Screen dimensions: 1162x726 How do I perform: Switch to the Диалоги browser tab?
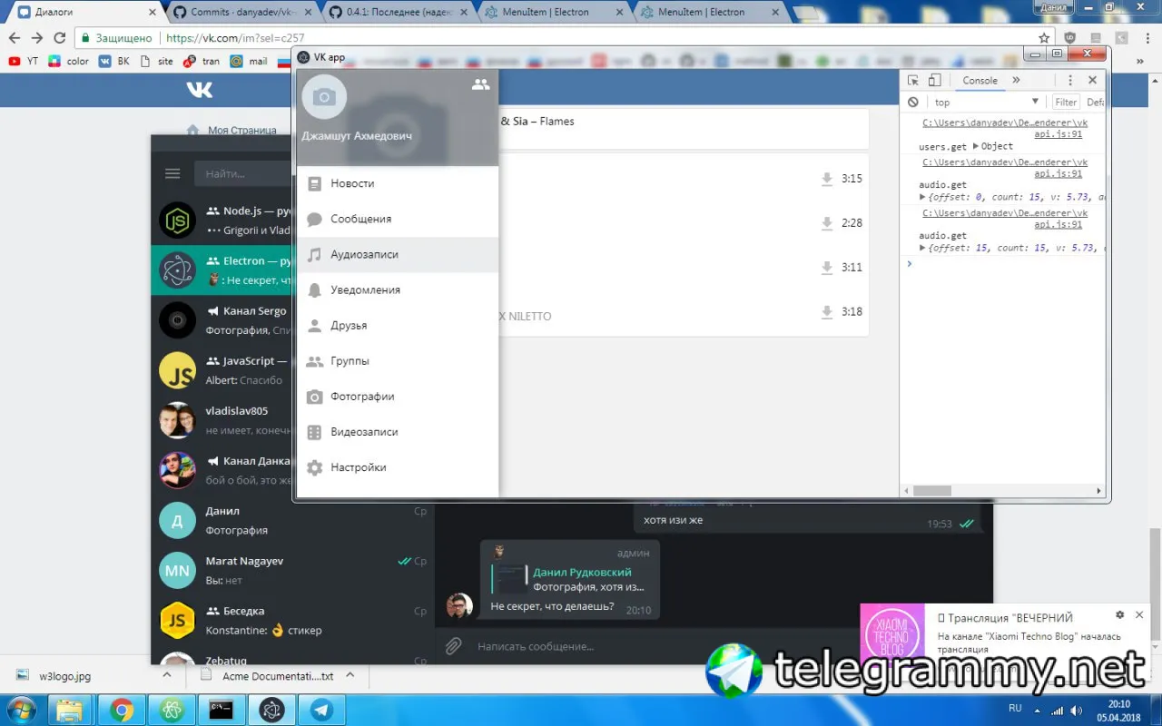[x=84, y=12]
